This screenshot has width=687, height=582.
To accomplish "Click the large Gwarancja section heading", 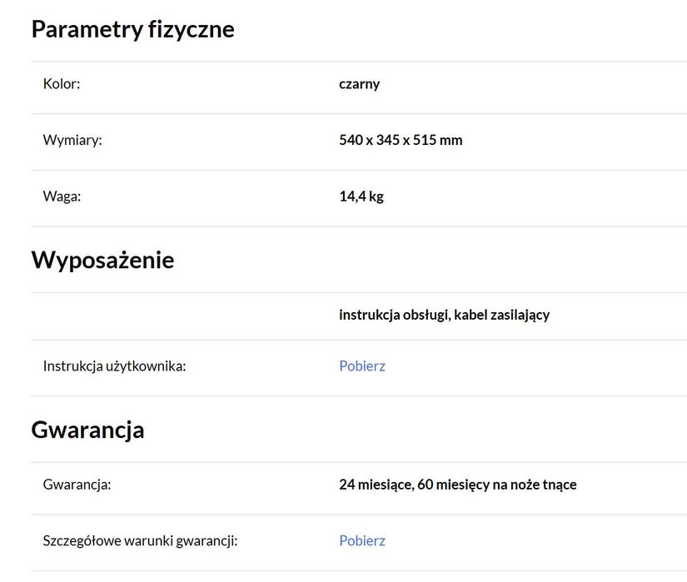I will [87, 430].
